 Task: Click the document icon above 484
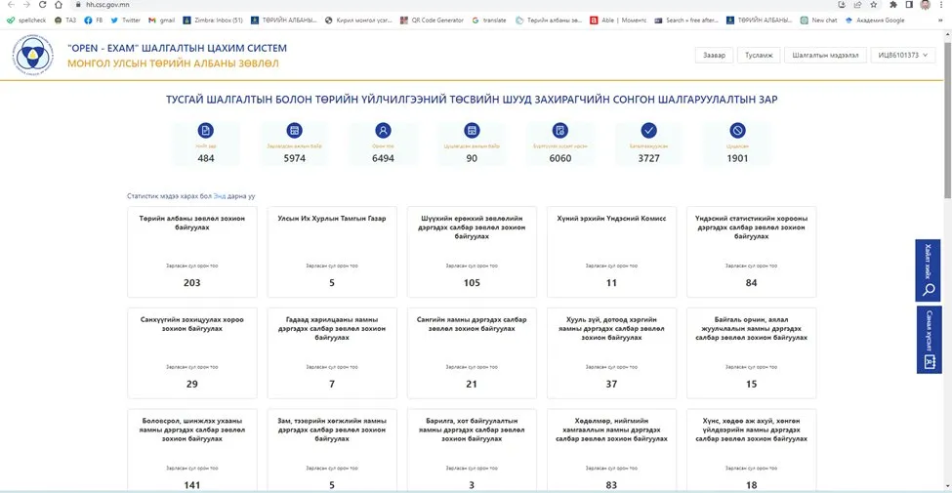[x=206, y=131]
